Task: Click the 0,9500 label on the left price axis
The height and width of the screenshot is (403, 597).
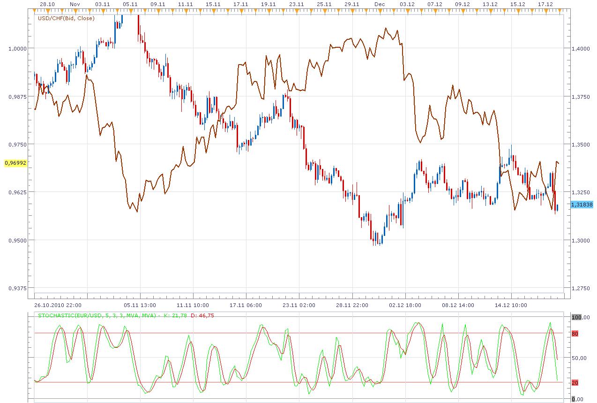Action: click(18, 240)
